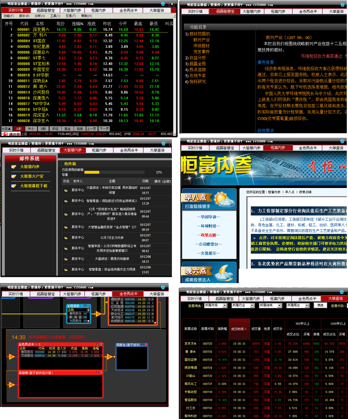Select 新兴产业 in the 功能目录 tree
The width and height of the screenshot is (348, 419).
201,40
